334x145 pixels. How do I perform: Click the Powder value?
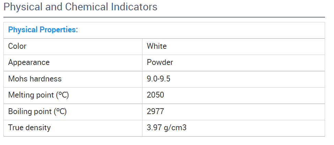[160, 63]
